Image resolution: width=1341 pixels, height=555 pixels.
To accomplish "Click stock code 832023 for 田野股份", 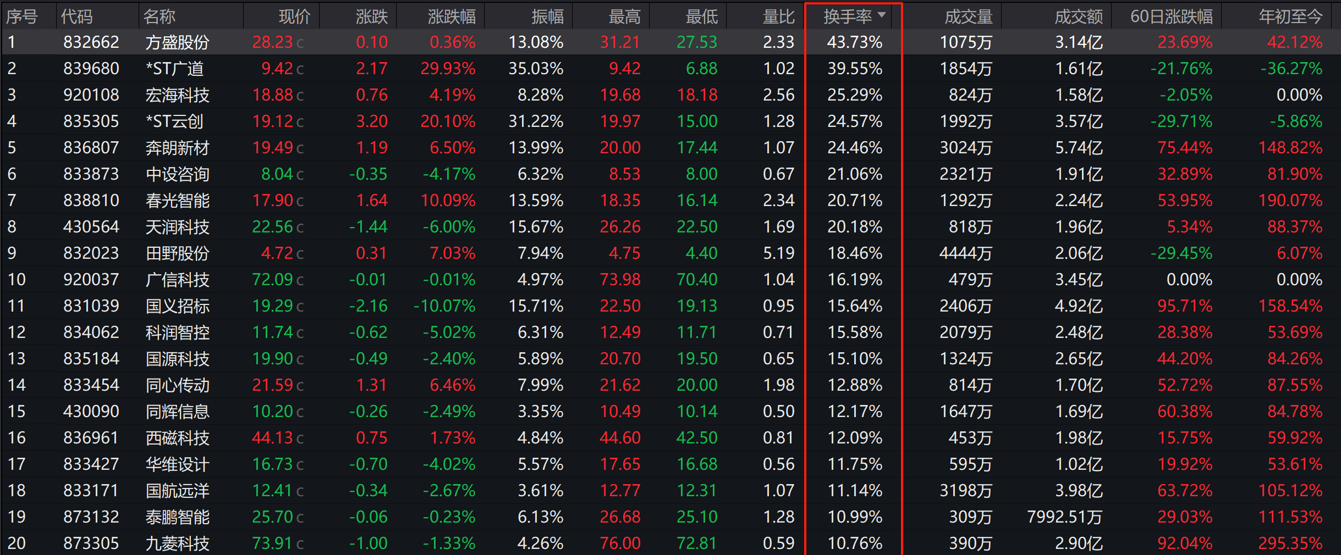I will (x=91, y=253).
